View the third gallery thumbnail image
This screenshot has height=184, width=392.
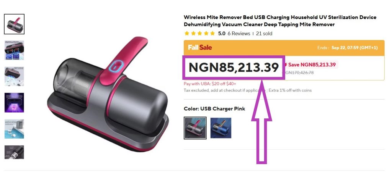pos(14,76)
